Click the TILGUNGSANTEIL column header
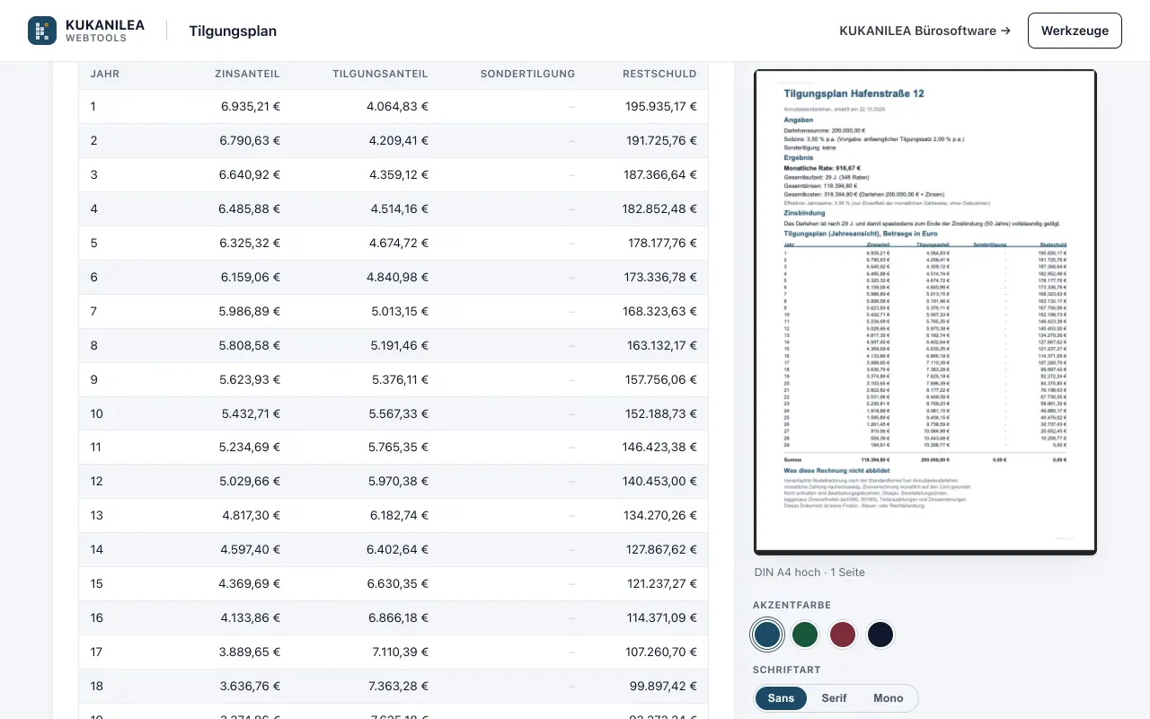 pyautogui.click(x=380, y=74)
